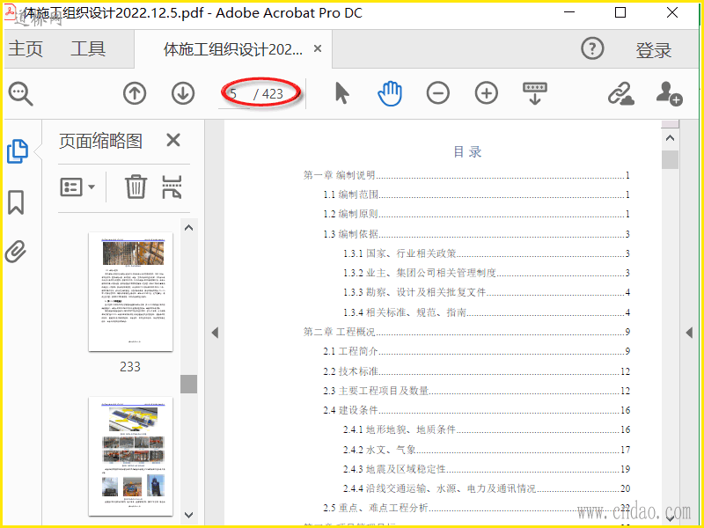Click the document vertical scrollbar thumb
Image resolution: width=704 pixels, height=528 pixels.
(x=670, y=159)
